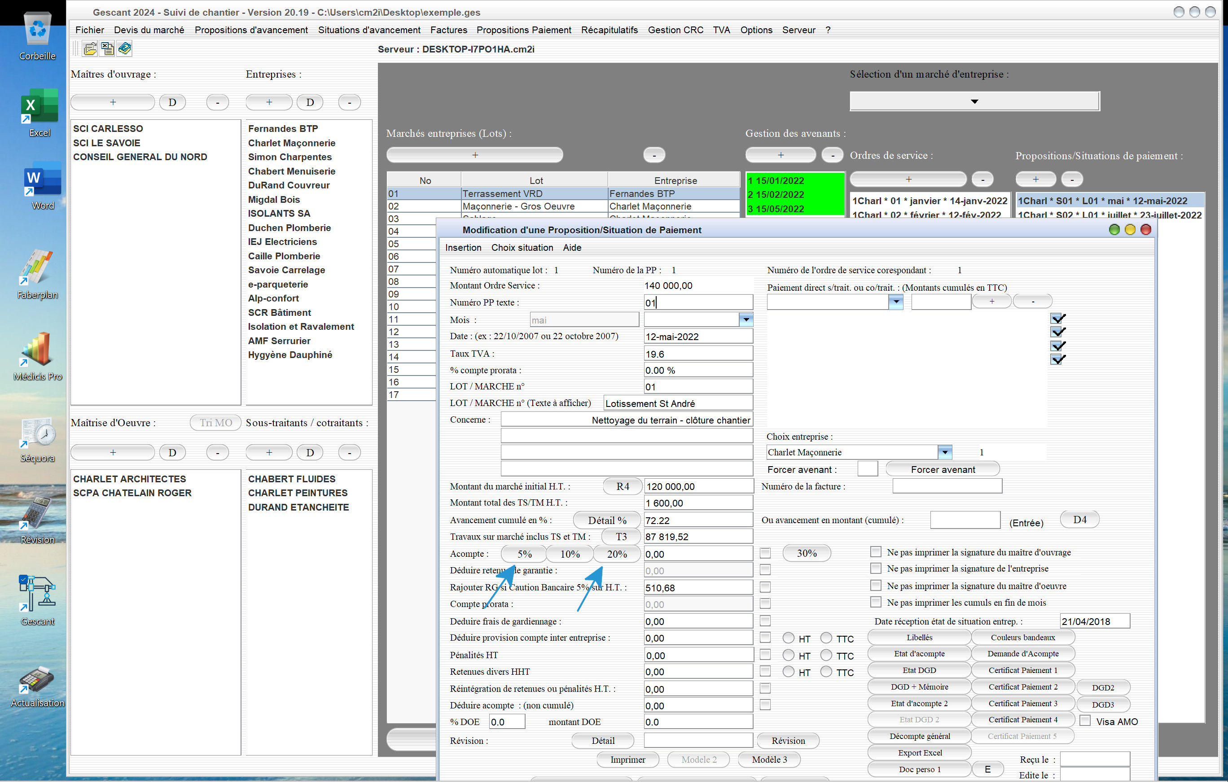
Task: Click the Forcer avenant button
Action: pos(943,469)
